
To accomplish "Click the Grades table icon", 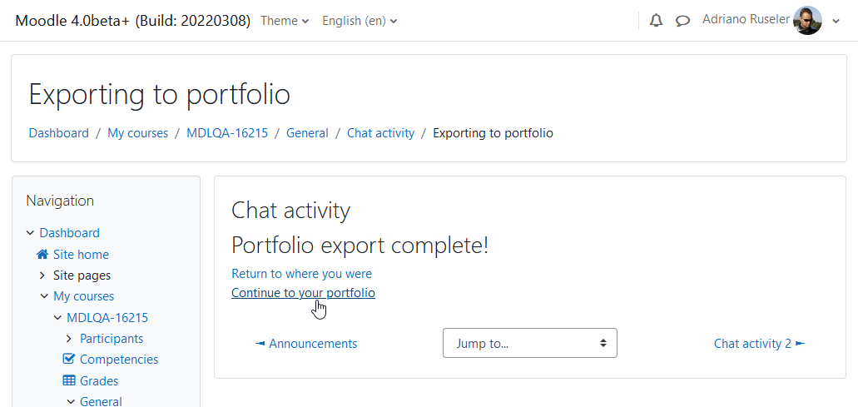I will (69, 380).
